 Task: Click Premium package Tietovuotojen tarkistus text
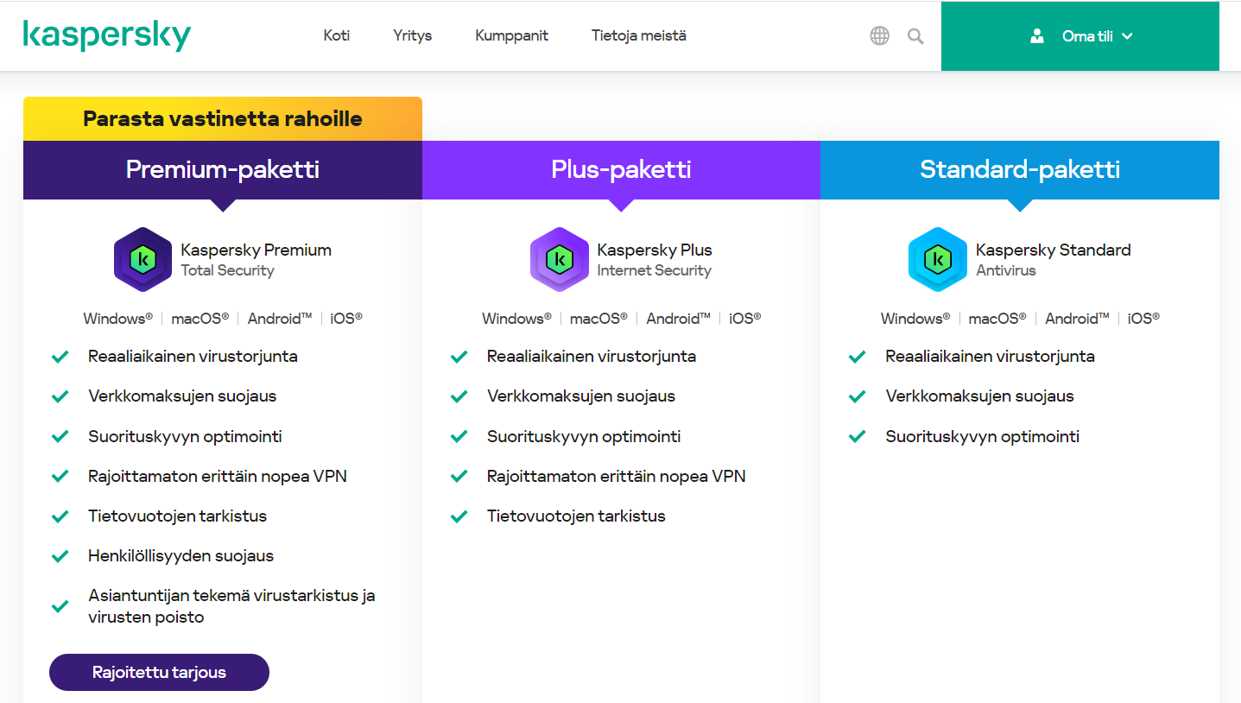tap(177, 516)
